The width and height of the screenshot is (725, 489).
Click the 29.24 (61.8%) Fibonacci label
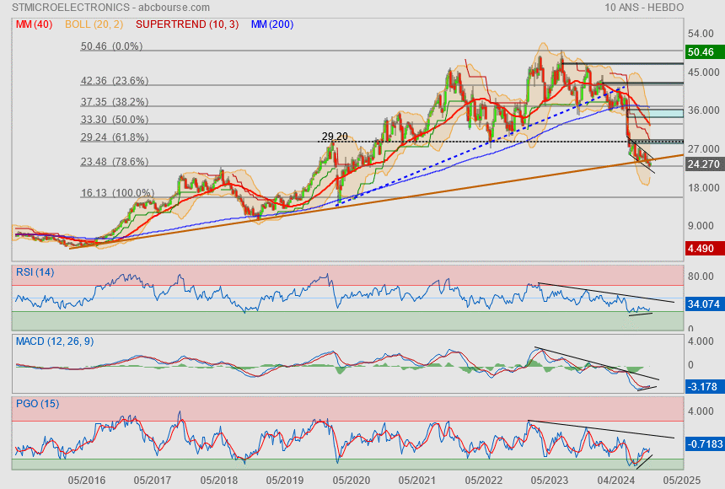point(115,137)
